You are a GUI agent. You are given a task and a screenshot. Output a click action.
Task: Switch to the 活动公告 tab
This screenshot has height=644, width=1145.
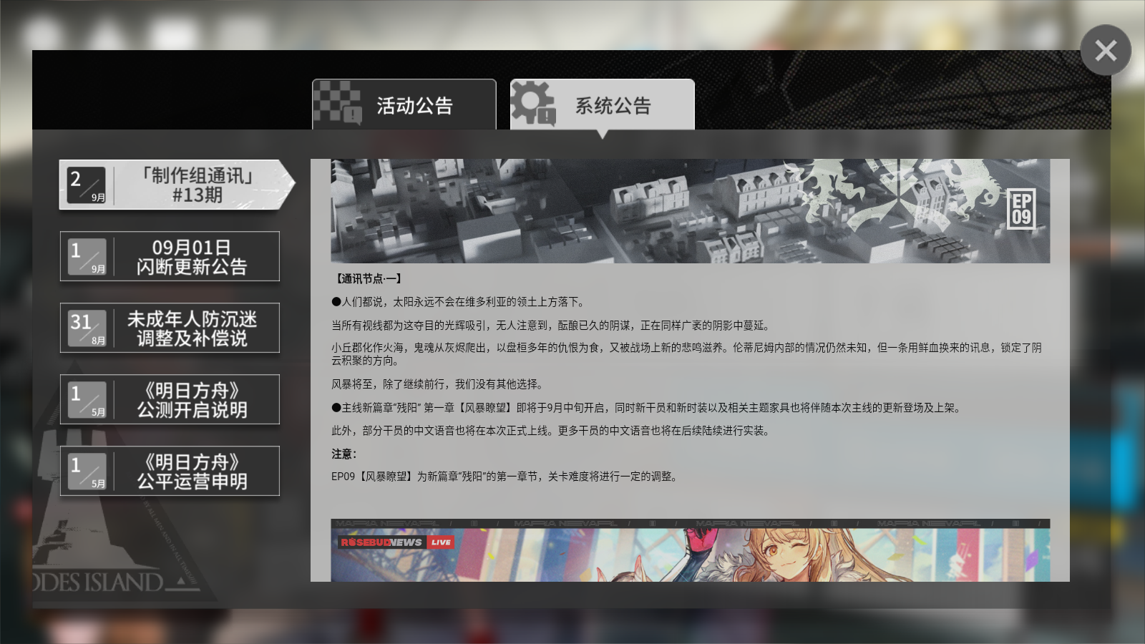pyautogui.click(x=404, y=104)
